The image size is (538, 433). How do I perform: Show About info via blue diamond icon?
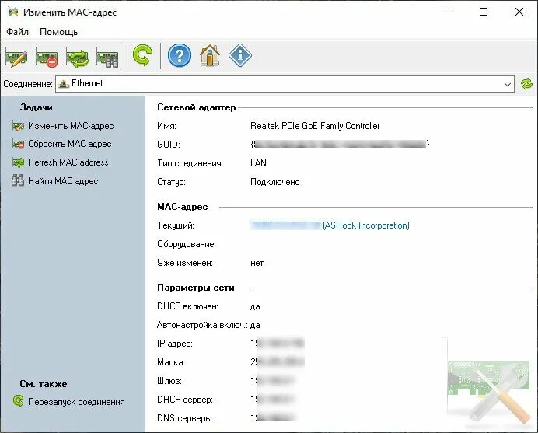[x=239, y=55]
